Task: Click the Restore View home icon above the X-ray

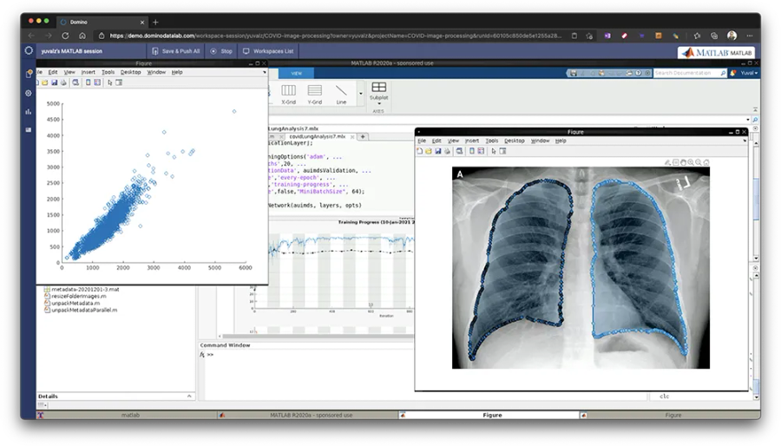Action: coord(706,162)
